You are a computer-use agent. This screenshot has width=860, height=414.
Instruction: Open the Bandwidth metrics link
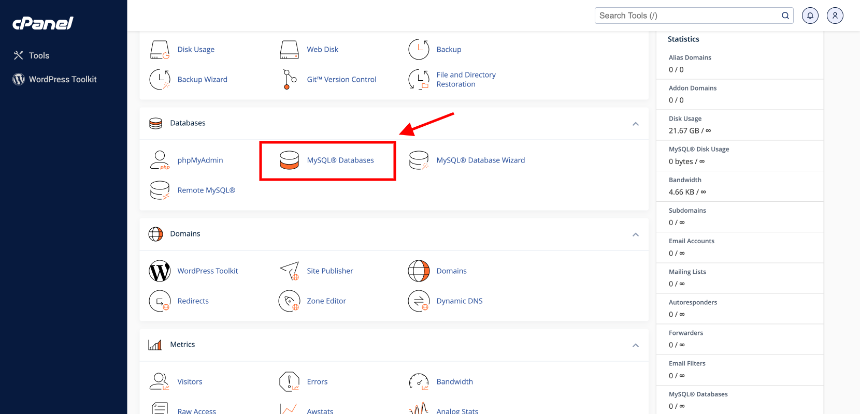[455, 382]
